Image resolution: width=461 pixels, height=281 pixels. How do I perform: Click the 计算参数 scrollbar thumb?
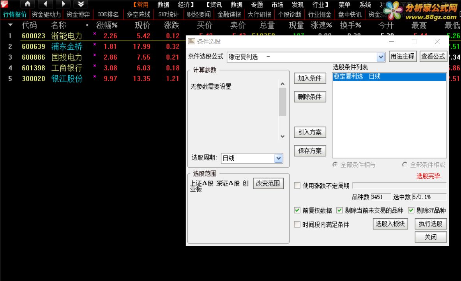(x=283, y=102)
